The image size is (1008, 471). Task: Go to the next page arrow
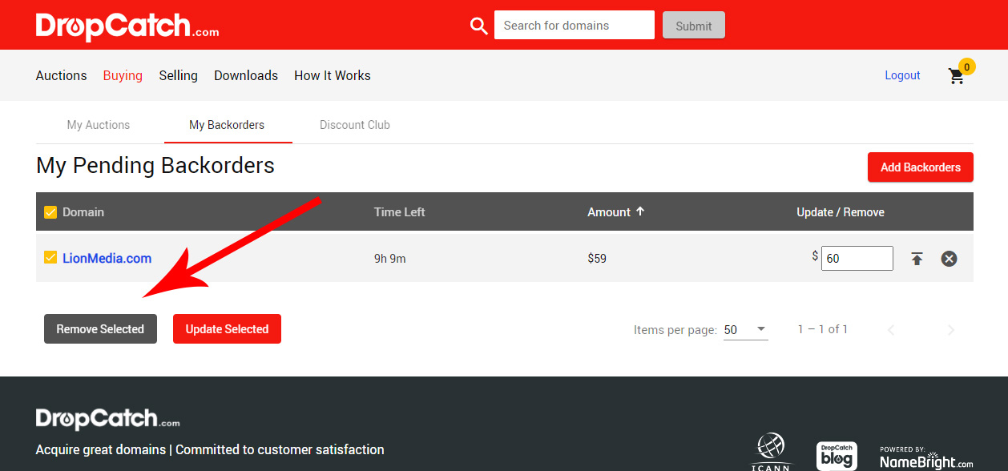tap(951, 330)
